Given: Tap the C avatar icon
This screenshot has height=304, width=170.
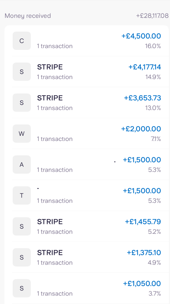Looking at the screenshot, I should [22, 41].
